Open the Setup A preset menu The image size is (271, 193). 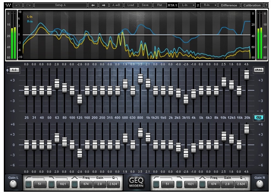(x=60, y=5)
